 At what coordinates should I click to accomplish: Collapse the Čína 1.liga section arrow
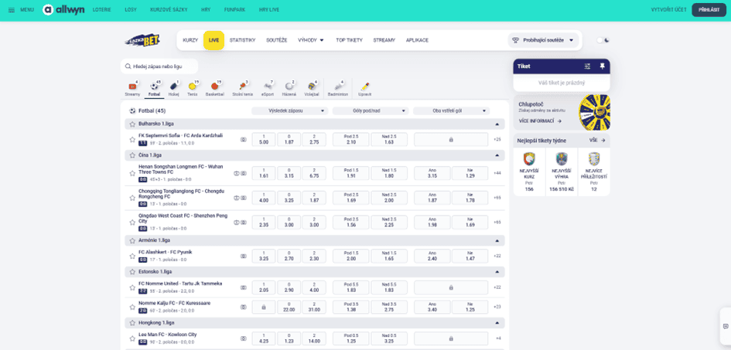click(497, 155)
